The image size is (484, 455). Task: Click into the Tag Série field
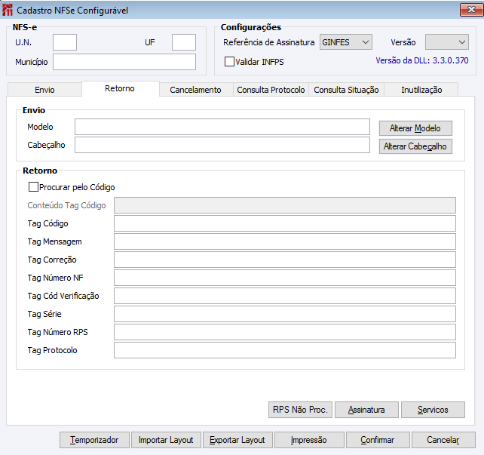[x=285, y=314]
